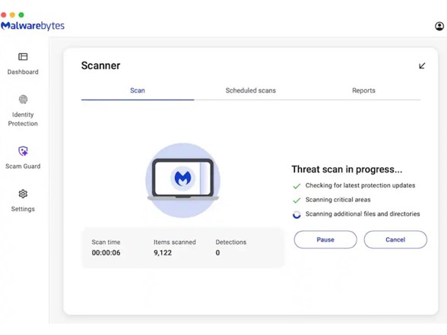Click checkmark beside protection updates
Image resolution: width=447 pixels, height=335 pixels.
pos(296,186)
